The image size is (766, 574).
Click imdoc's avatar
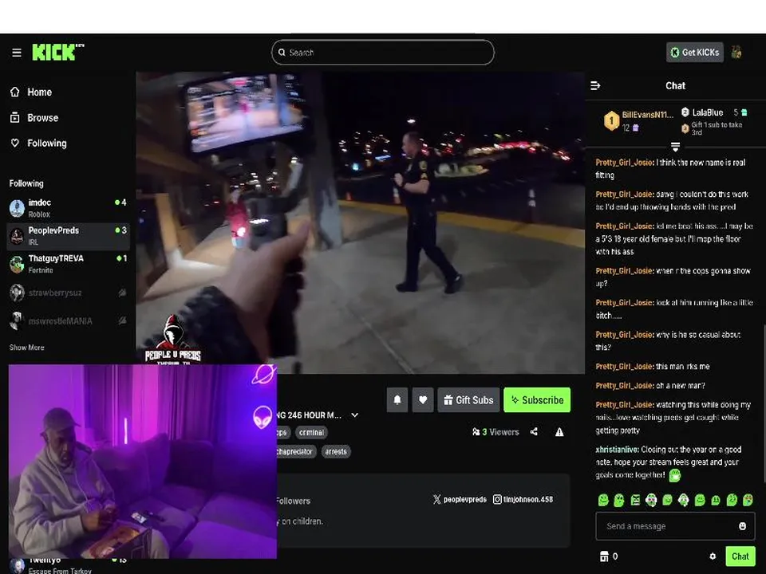17,208
